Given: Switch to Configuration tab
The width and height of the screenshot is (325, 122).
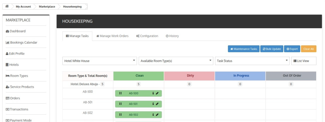Looking at the screenshot, I should [x=147, y=36].
